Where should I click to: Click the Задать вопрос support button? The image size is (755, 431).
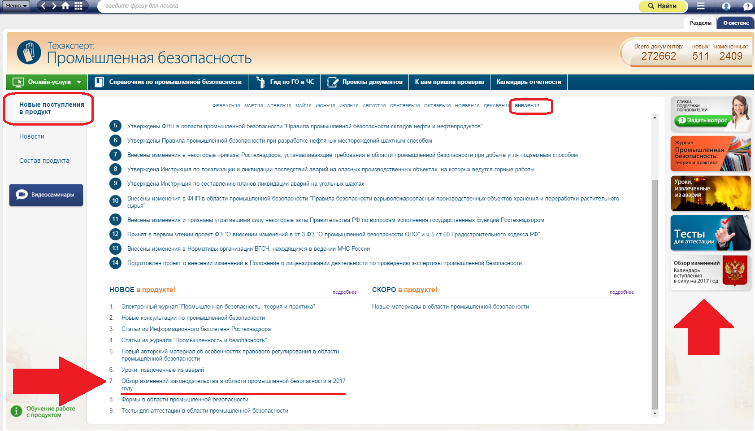pos(703,120)
